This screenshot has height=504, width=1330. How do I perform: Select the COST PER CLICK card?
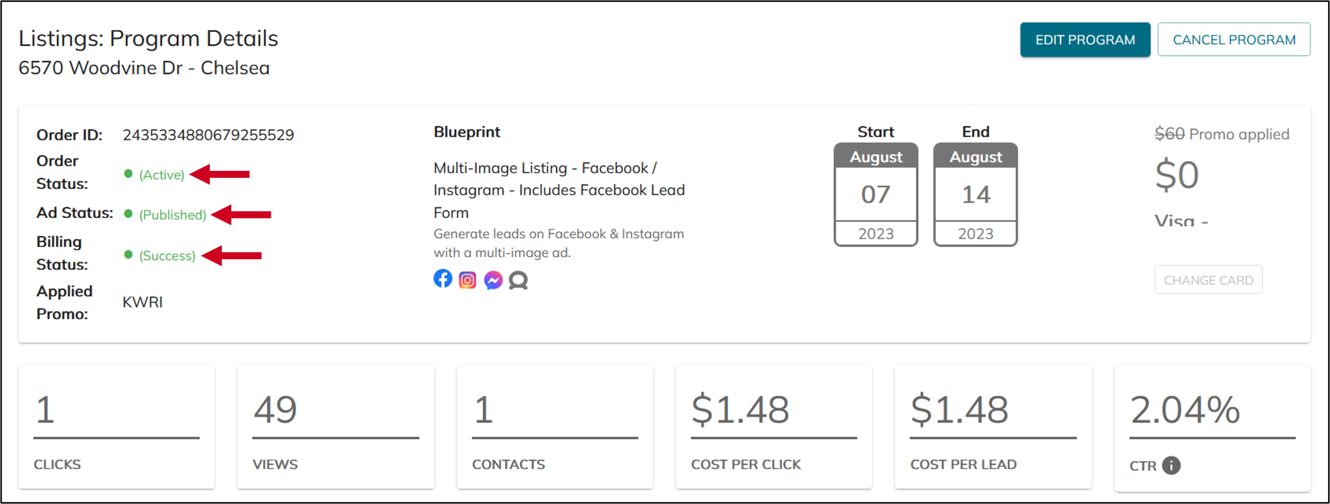[x=774, y=427]
